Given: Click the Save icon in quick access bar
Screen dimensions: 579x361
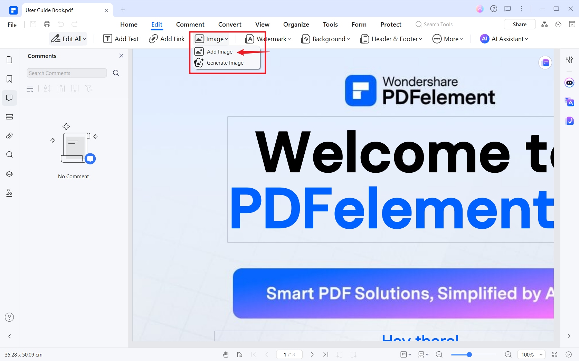Looking at the screenshot, I should pos(33,24).
